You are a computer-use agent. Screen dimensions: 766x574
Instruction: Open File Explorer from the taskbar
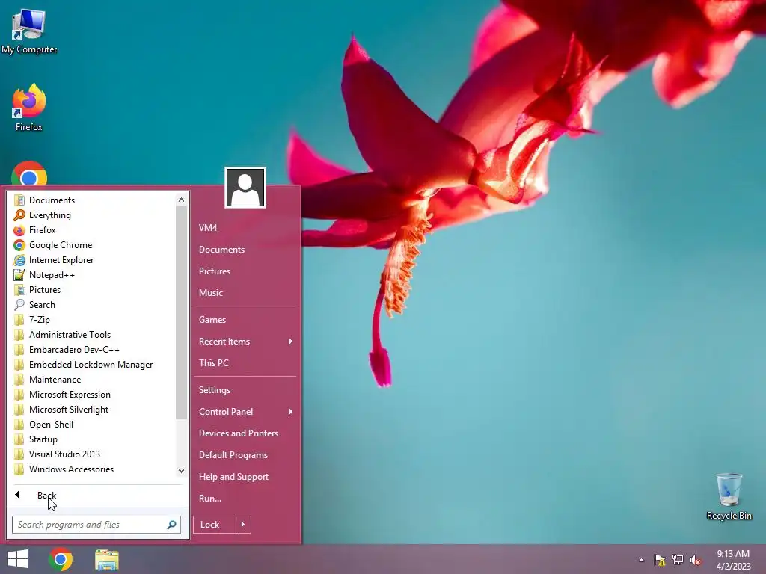click(106, 560)
